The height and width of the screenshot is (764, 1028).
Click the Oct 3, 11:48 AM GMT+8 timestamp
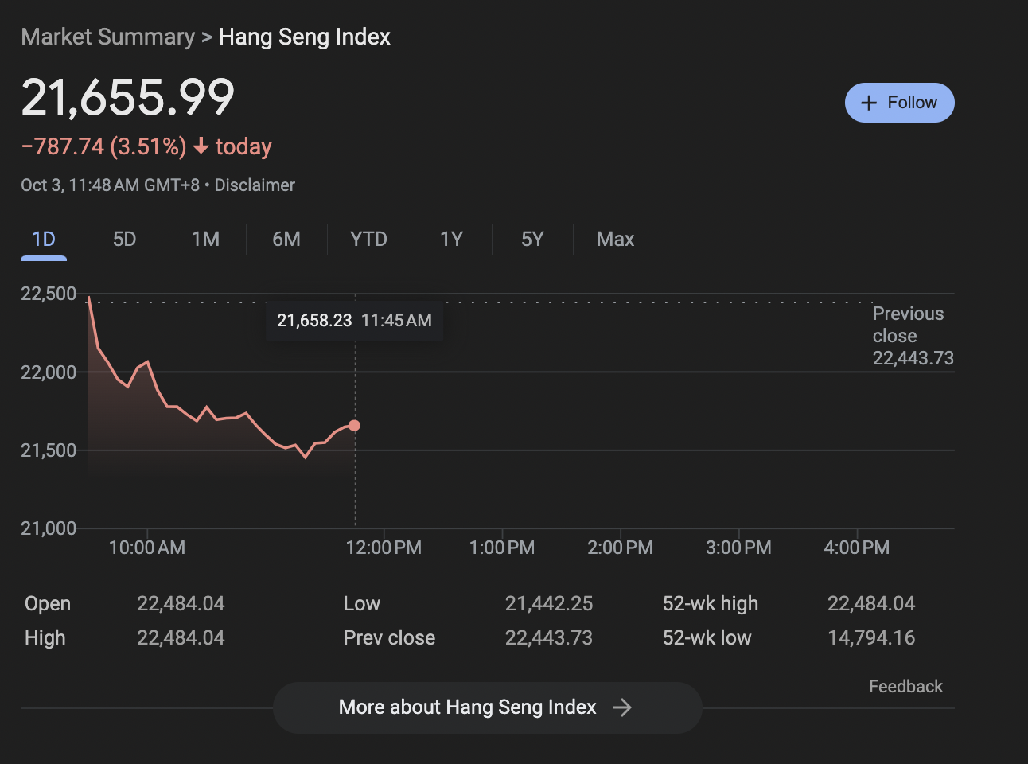pyautogui.click(x=110, y=185)
